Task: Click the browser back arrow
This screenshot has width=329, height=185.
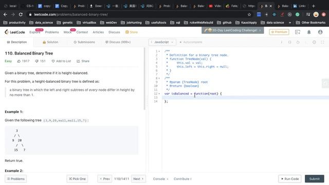Action: (5, 14)
